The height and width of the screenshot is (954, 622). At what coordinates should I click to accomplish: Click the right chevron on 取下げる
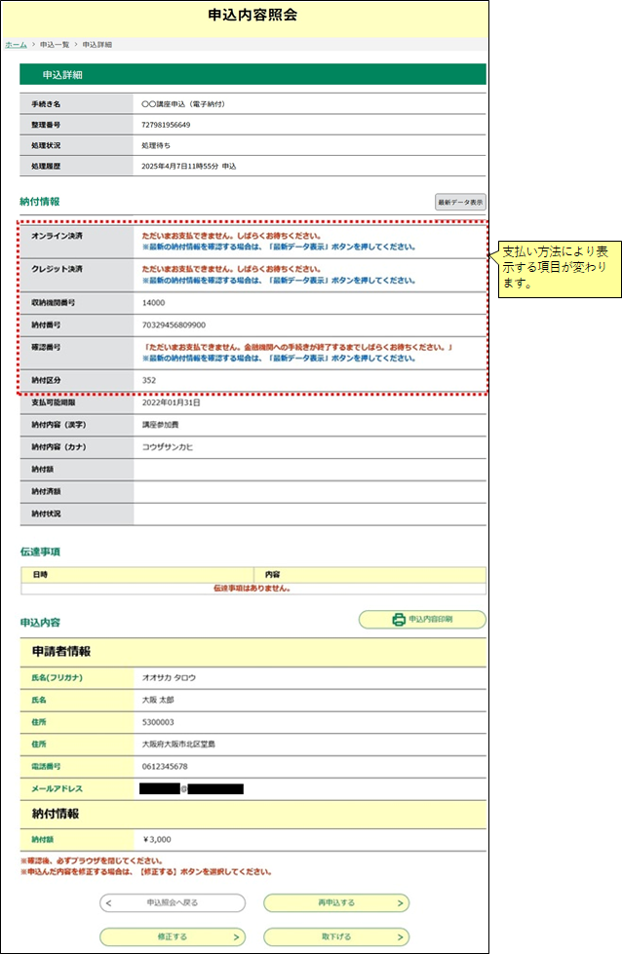coord(400,936)
